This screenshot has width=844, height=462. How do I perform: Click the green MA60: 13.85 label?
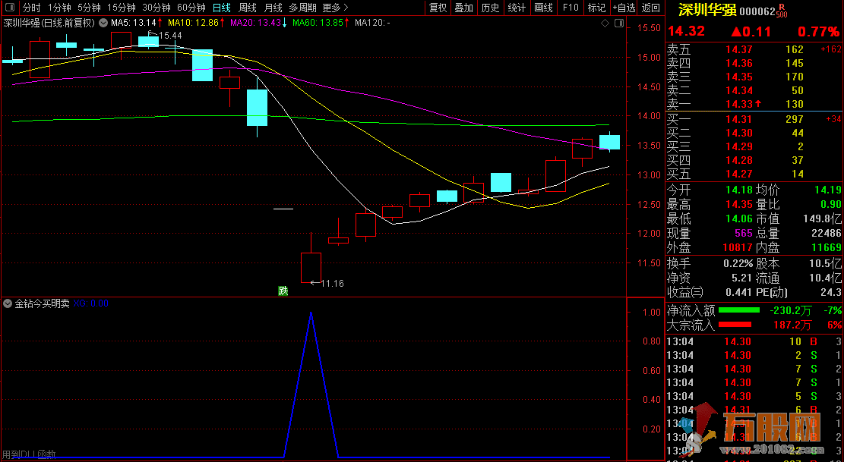pyautogui.click(x=321, y=23)
